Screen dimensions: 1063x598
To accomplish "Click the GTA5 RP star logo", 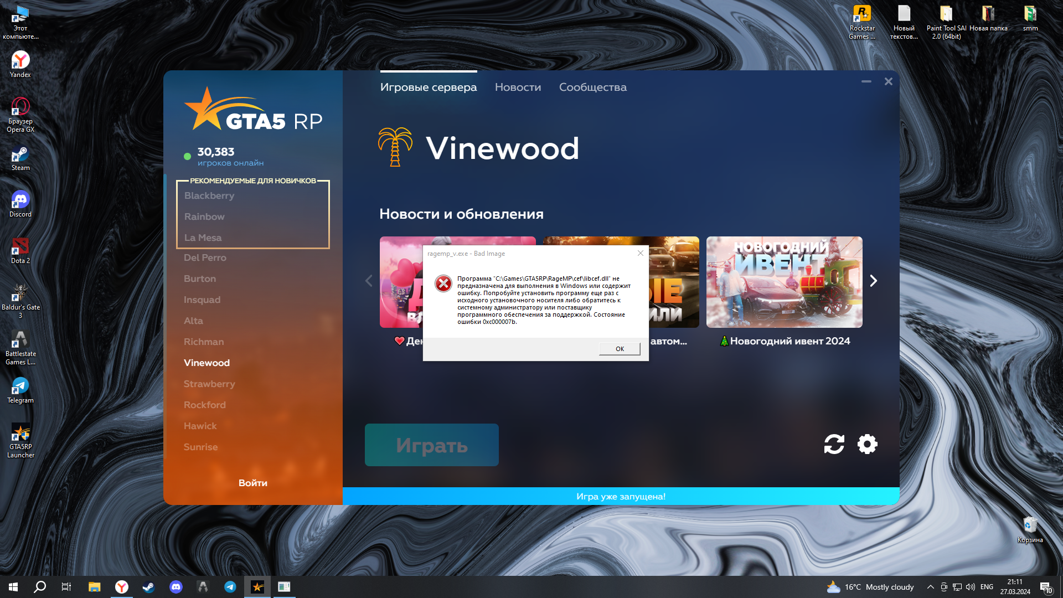I will tap(254, 109).
